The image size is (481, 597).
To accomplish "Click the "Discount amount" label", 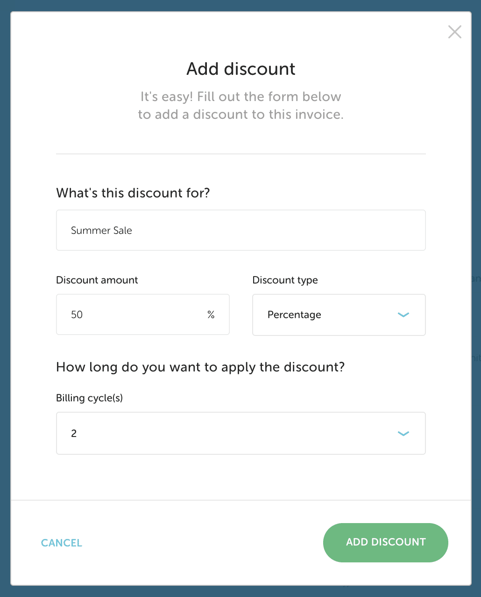I will [97, 280].
